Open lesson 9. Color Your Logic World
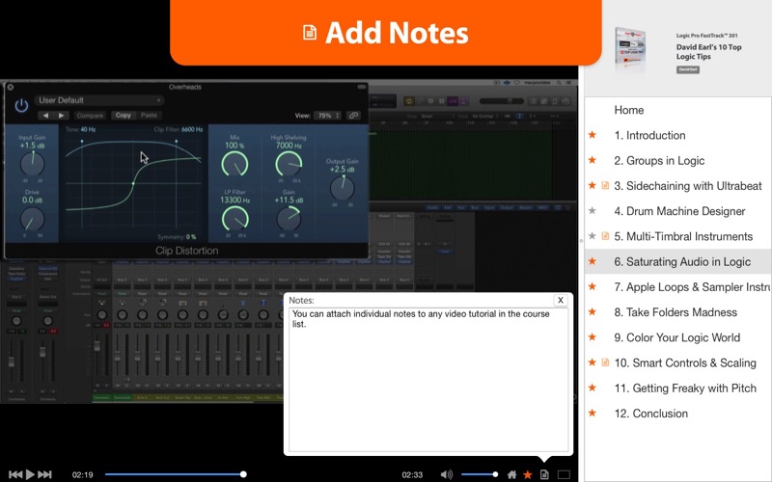Screen dimensions: 772x482 677,338
